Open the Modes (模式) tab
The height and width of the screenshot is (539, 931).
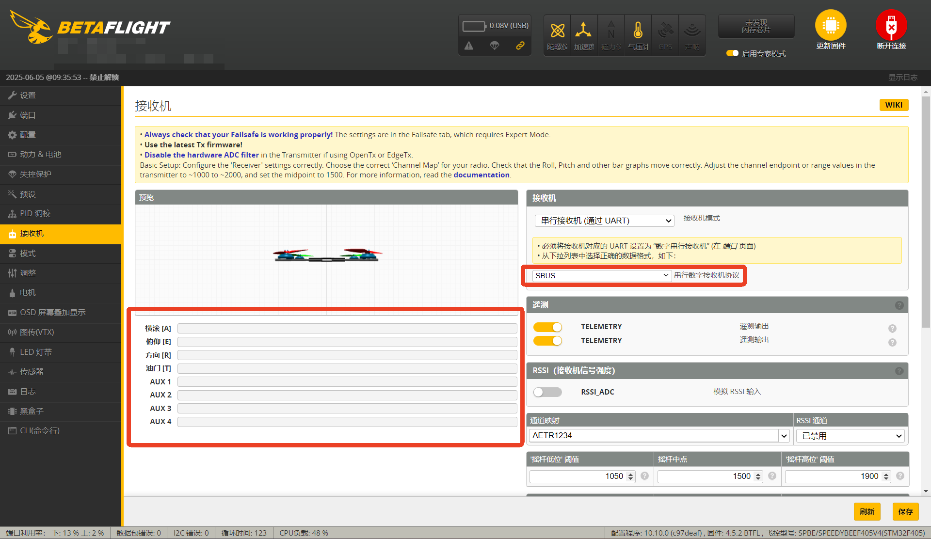click(61, 254)
